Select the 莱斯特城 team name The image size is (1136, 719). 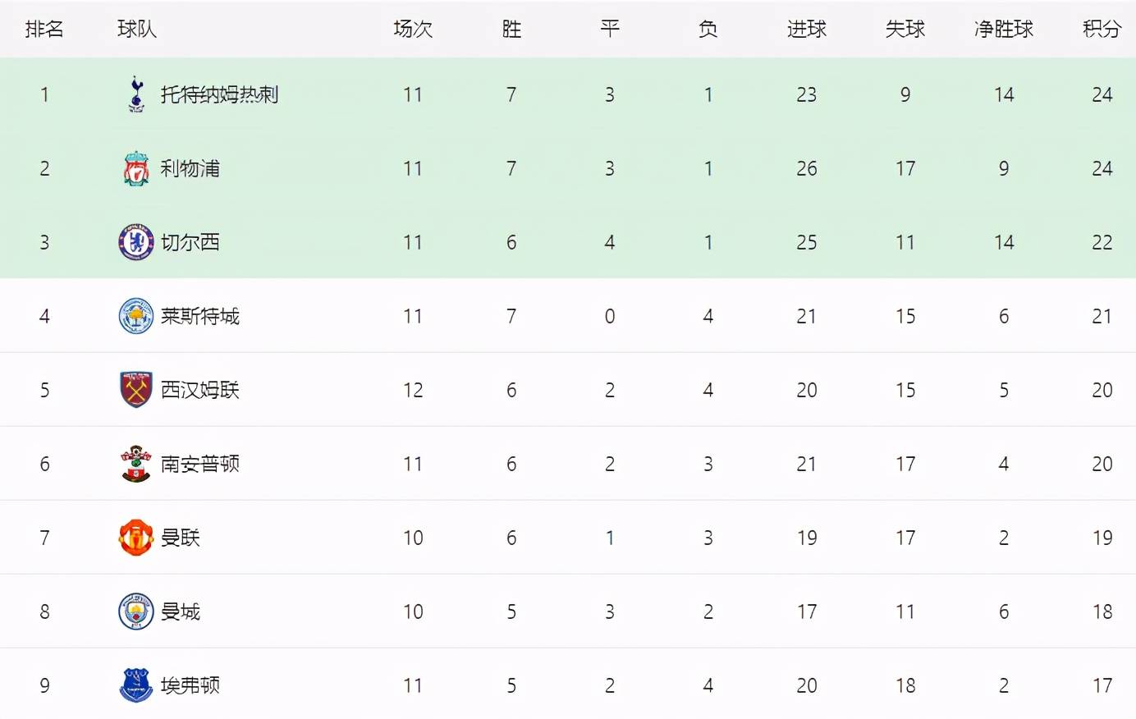click(199, 316)
